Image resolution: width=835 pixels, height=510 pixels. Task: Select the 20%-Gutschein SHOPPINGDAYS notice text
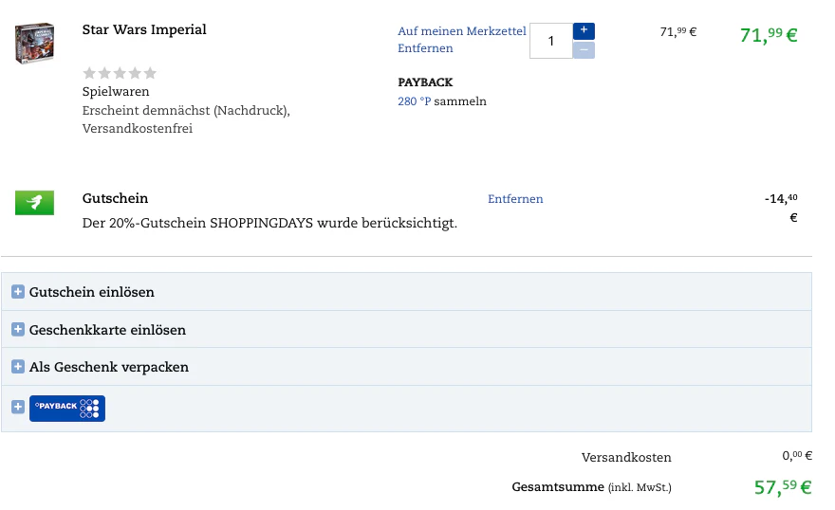pos(269,223)
